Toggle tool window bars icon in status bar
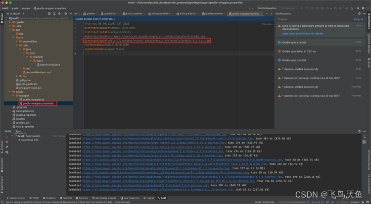 point(2,202)
